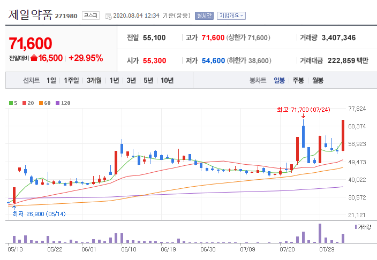Click the 봉차트 label
The image size is (377, 260).
[x=258, y=80]
